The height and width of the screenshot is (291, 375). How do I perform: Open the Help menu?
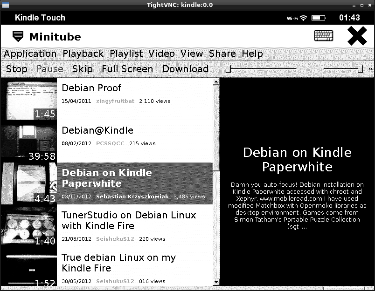(x=252, y=54)
